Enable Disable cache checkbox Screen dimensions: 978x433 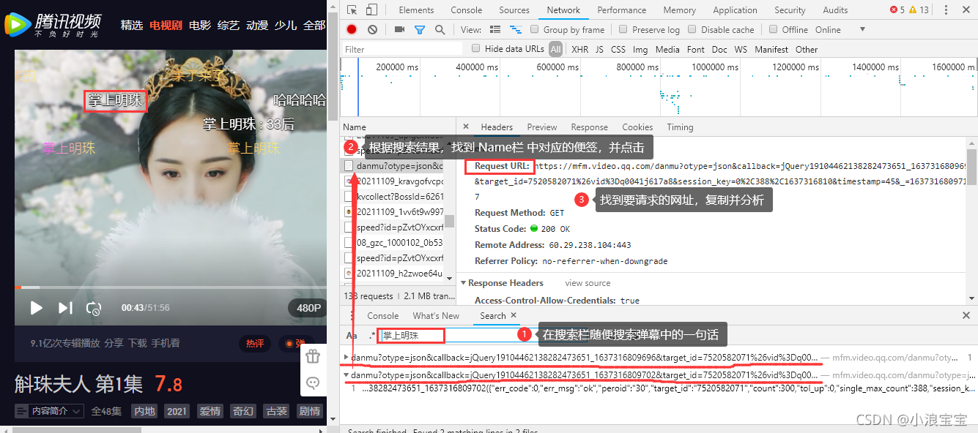point(692,29)
